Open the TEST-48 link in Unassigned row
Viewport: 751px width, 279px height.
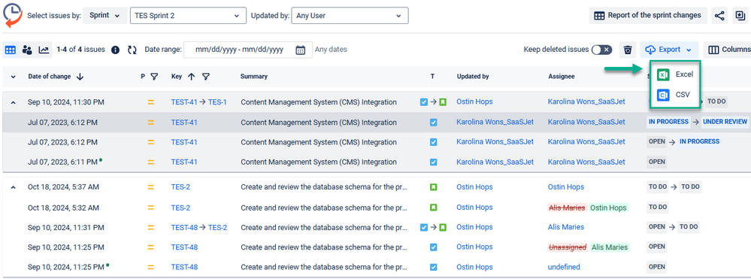pos(184,247)
